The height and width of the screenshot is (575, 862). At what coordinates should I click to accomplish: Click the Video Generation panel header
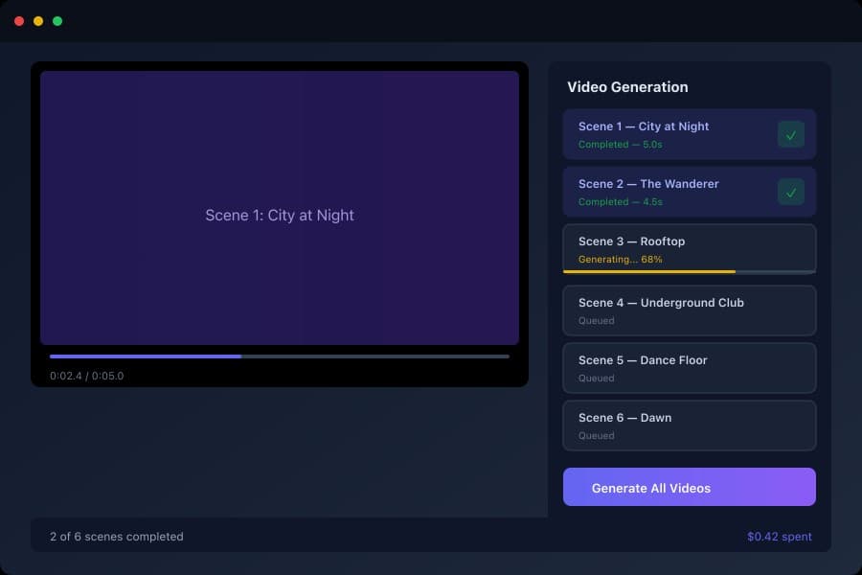(626, 86)
